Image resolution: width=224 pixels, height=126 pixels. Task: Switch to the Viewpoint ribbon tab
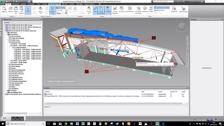tap(15, 4)
